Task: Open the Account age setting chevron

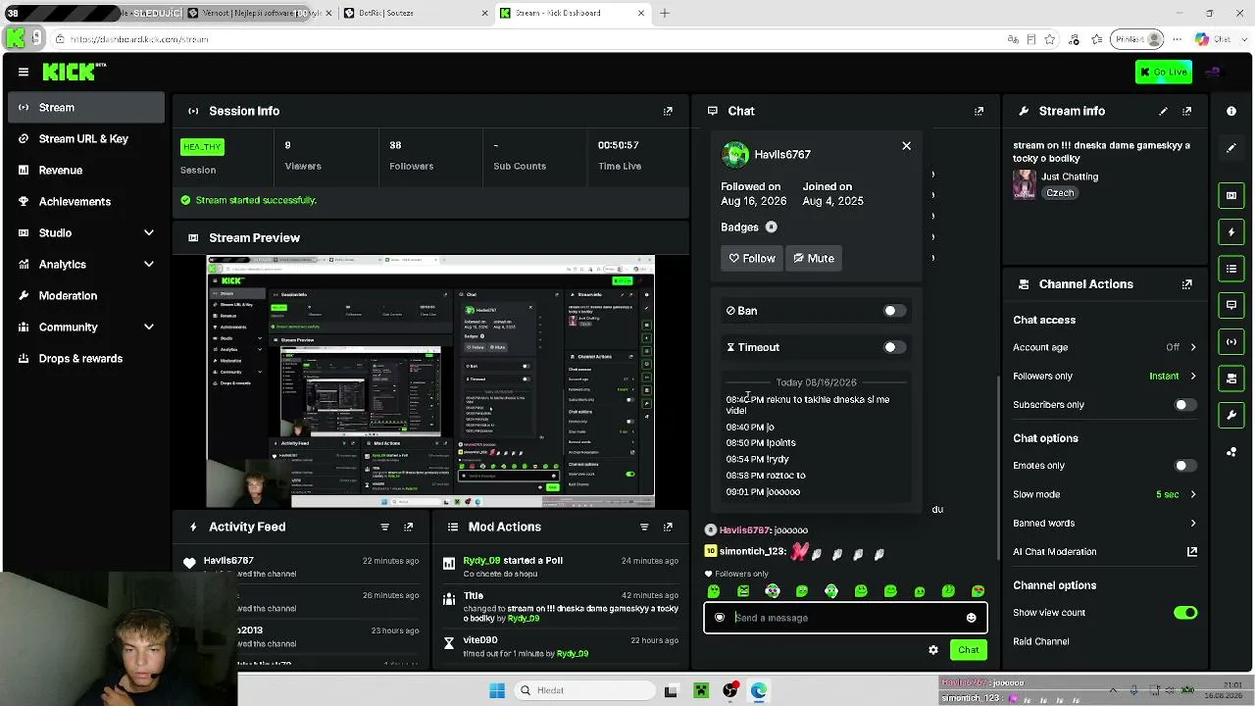Action: coord(1193,347)
